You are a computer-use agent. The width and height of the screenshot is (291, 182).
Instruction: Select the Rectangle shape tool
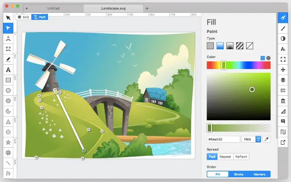8,80
